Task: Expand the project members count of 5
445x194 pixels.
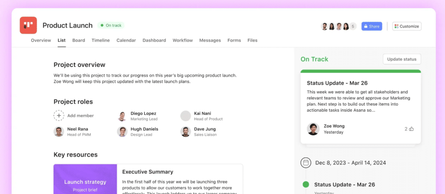Action: tap(353, 26)
